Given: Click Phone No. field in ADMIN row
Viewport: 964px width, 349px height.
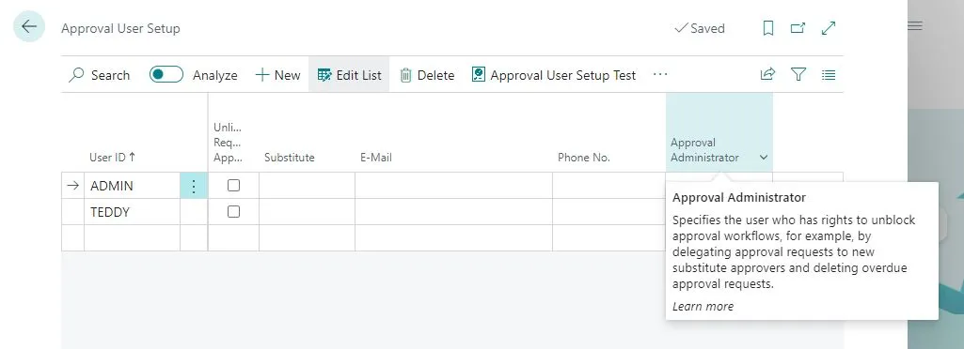Looking at the screenshot, I should point(609,185).
